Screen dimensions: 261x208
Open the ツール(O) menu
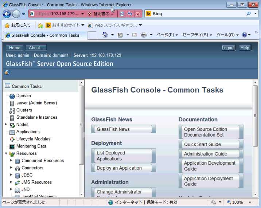click(x=227, y=35)
